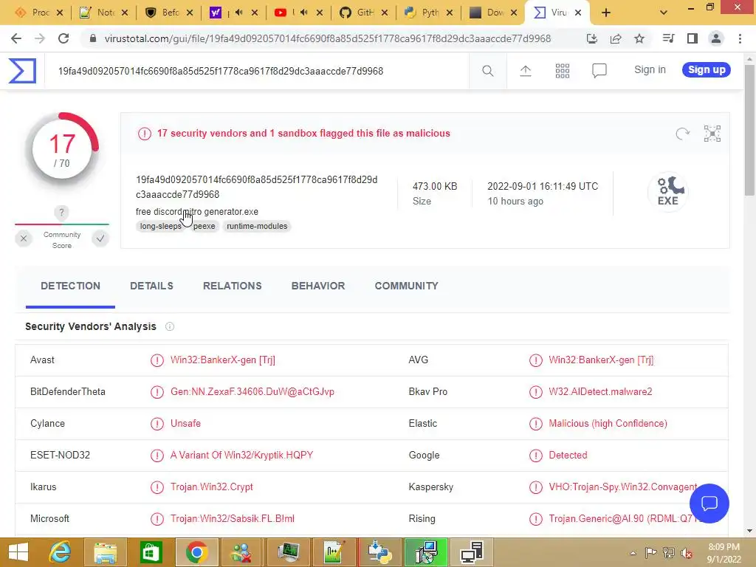
Task: Click the share page icon
Action: [616, 38]
